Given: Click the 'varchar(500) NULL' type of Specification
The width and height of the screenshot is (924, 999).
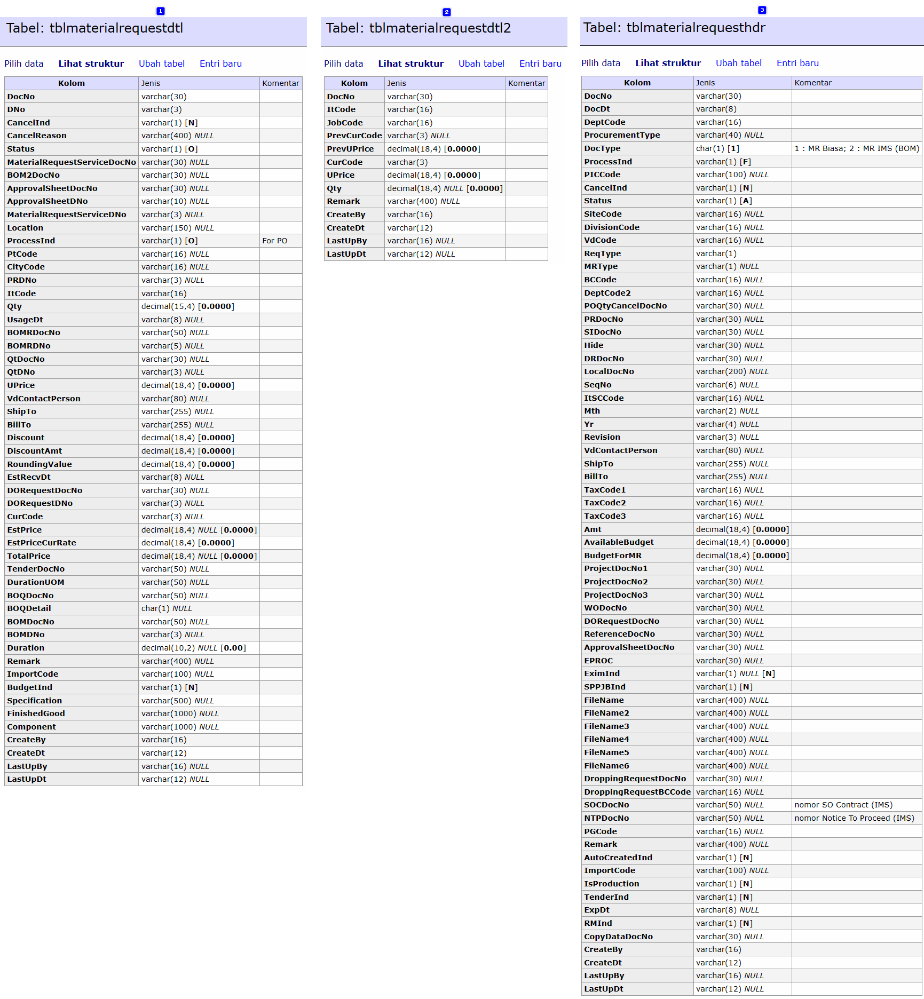Looking at the screenshot, I should tap(178, 701).
